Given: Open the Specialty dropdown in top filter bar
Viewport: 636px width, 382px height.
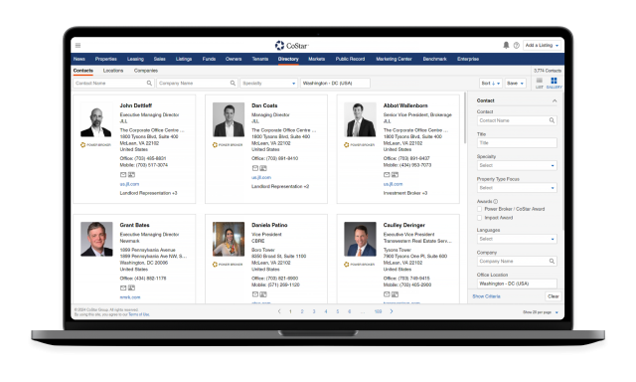Looking at the screenshot, I should tap(269, 84).
